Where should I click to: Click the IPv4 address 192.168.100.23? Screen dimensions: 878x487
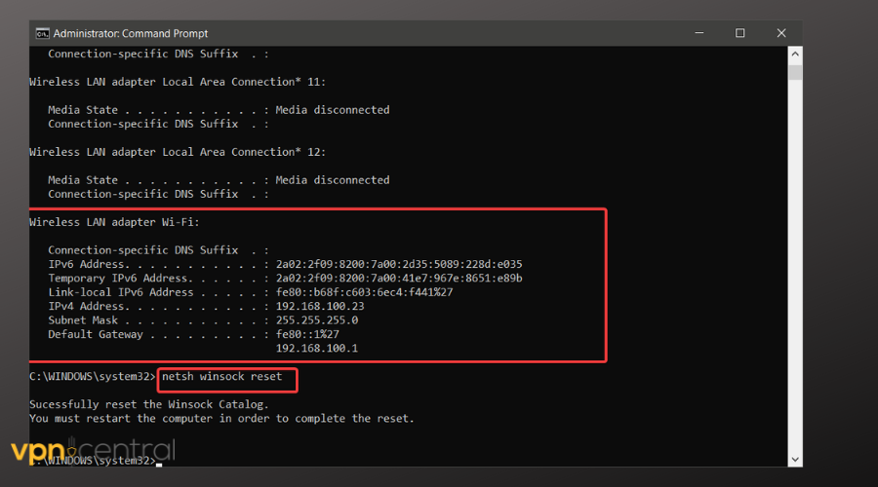tap(320, 306)
